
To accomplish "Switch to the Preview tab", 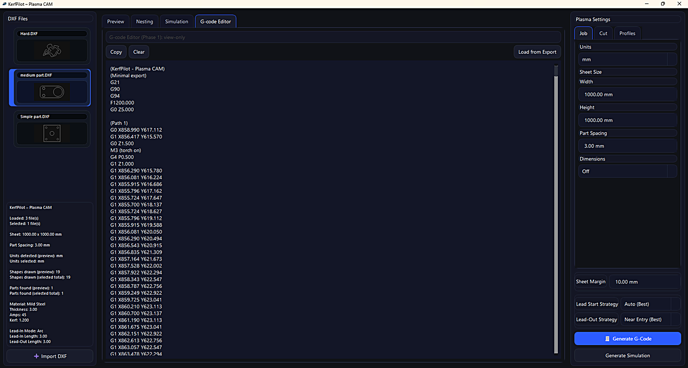I will click(x=115, y=21).
